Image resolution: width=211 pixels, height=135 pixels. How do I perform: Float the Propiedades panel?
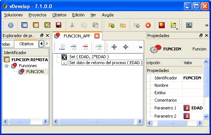click(x=201, y=36)
